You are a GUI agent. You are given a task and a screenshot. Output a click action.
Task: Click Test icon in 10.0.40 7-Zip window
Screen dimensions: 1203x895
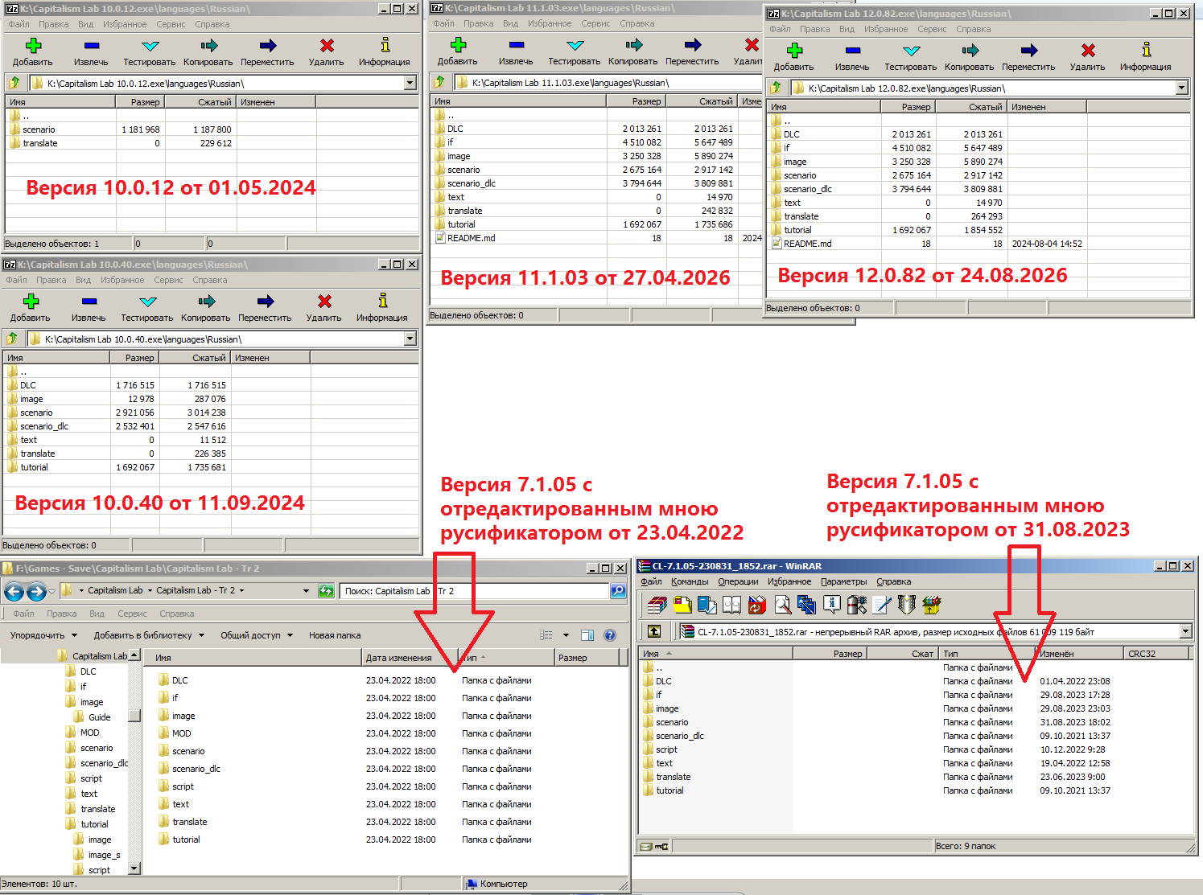coord(148,302)
